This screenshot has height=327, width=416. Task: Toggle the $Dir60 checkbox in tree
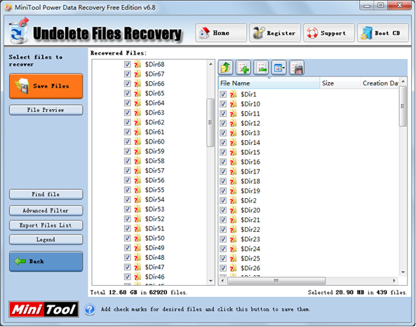[x=128, y=141]
